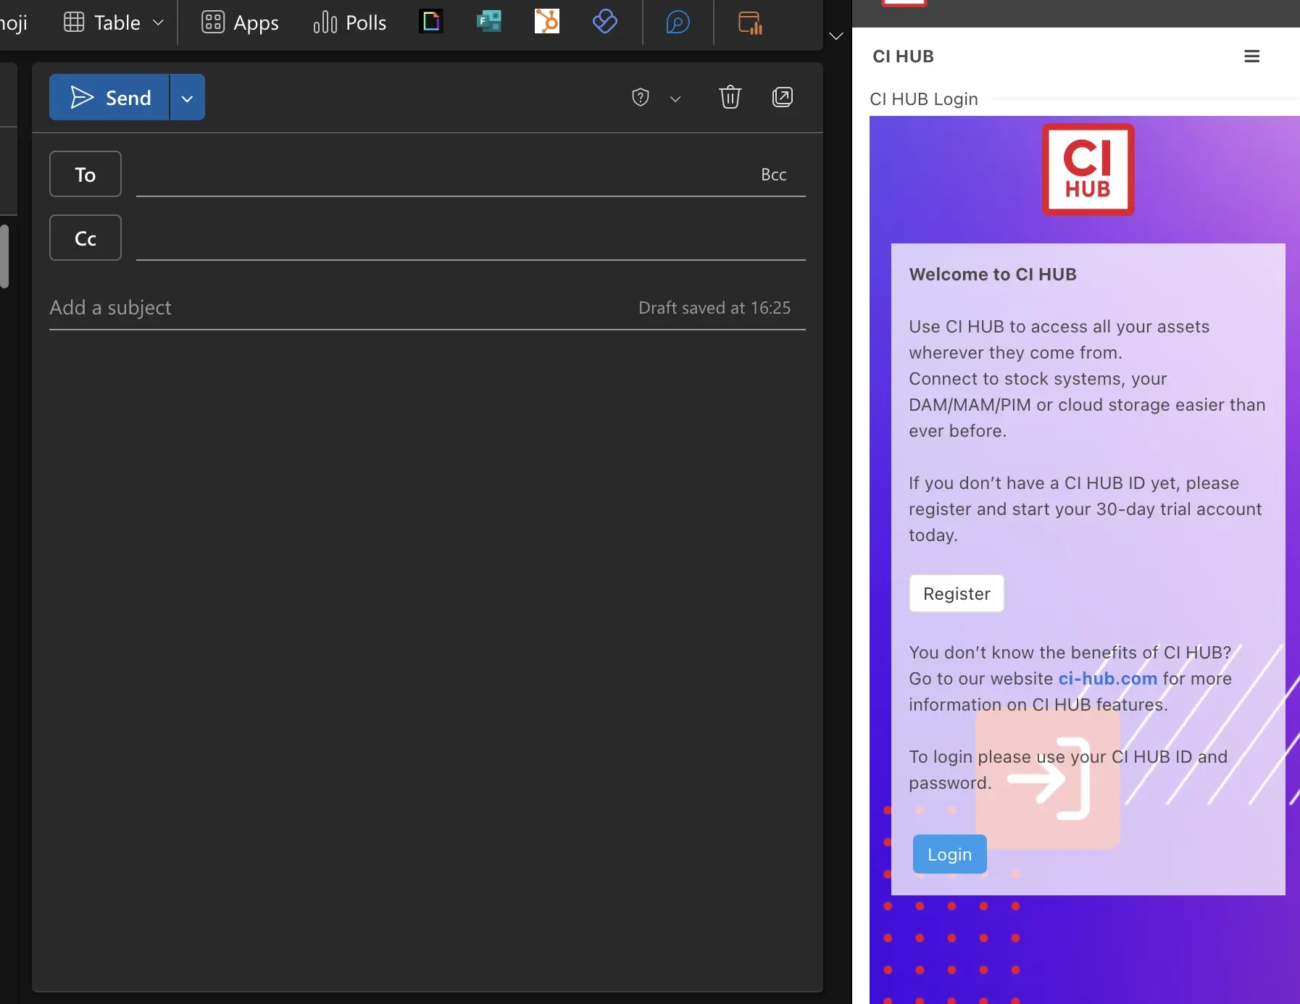Expand the sensitivity options chevron

click(x=675, y=99)
